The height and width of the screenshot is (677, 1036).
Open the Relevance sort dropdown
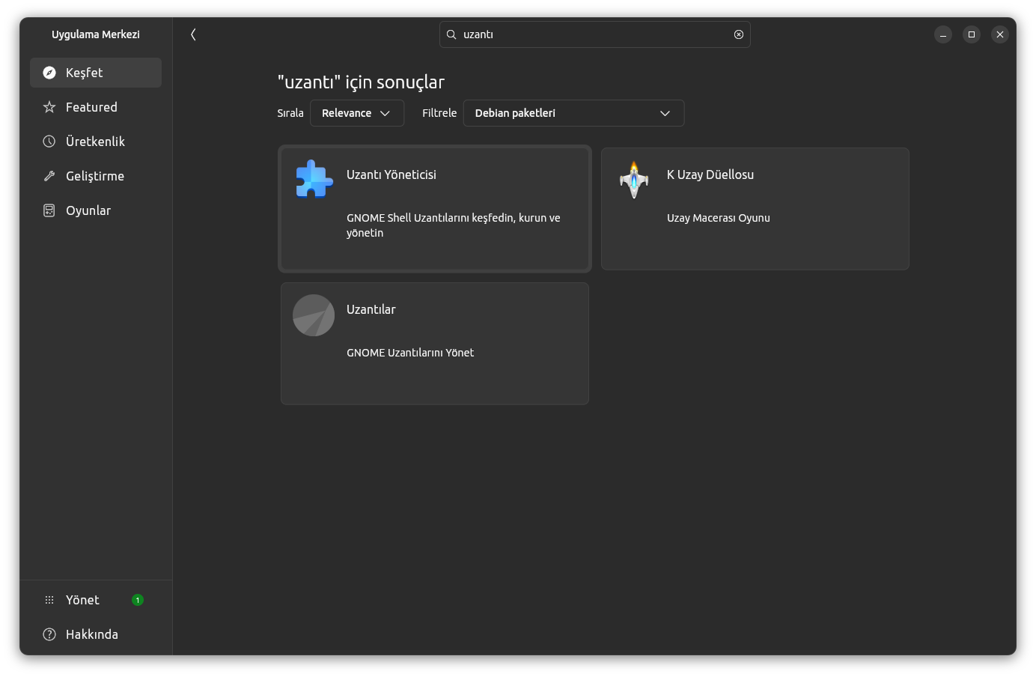coord(357,113)
